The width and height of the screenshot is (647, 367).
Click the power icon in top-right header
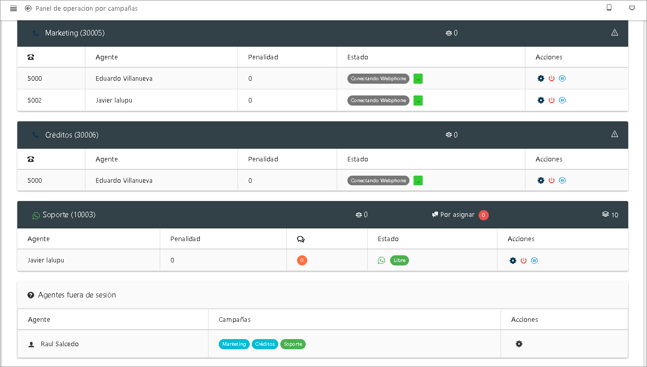pyautogui.click(x=632, y=8)
